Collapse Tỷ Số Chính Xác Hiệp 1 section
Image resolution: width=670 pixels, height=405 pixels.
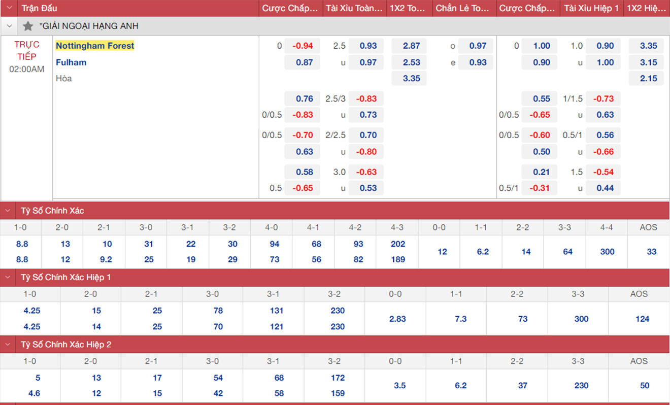[8, 278]
